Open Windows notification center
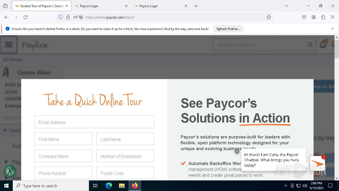This screenshot has height=191, width=339. tap(330, 186)
